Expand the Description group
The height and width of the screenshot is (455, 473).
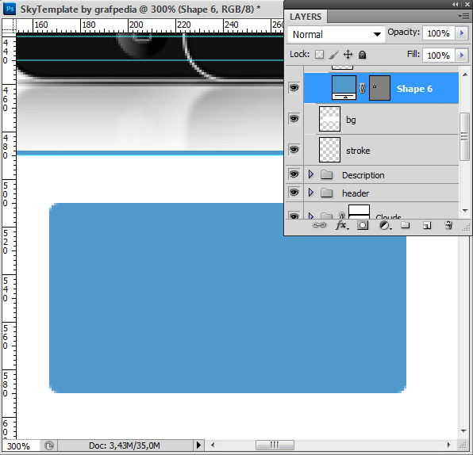311,174
